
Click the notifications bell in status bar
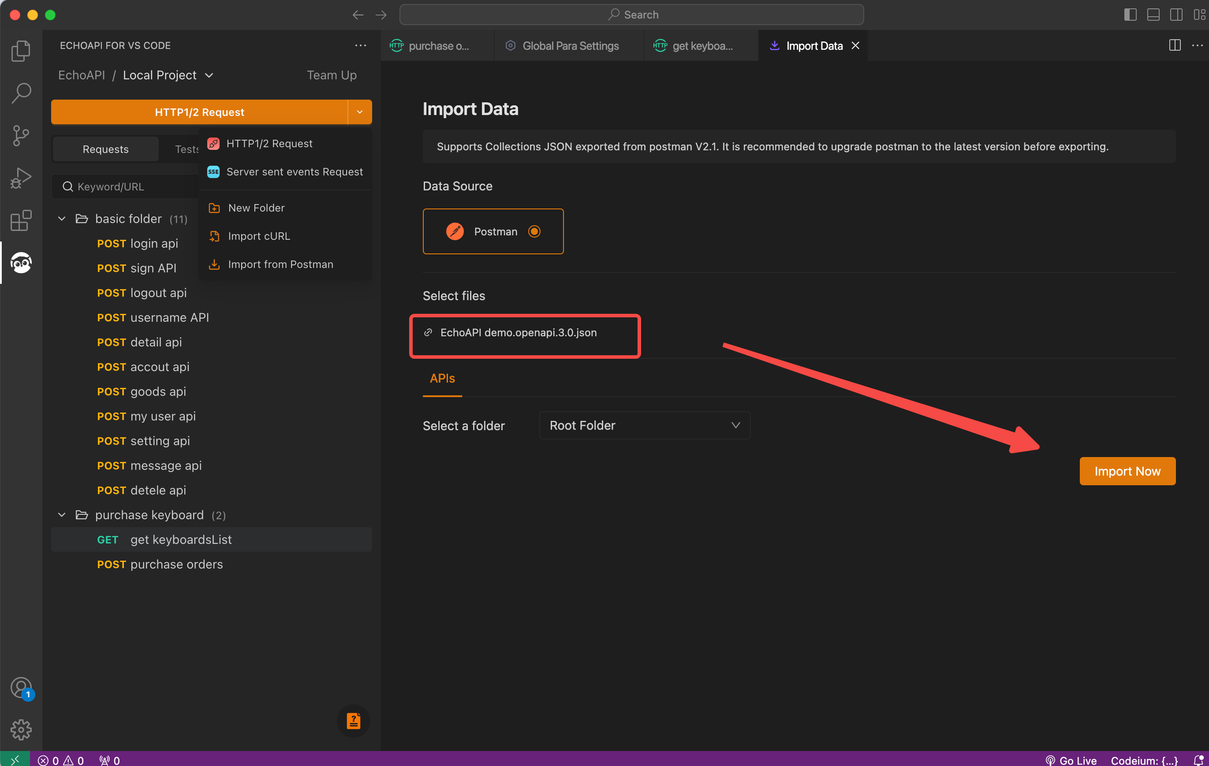tap(1198, 760)
